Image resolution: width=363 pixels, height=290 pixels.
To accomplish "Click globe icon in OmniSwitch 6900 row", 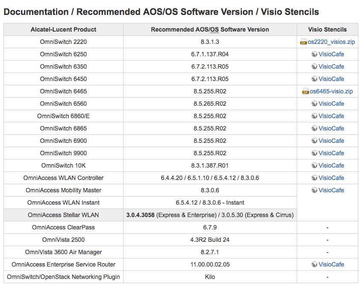I will [x=314, y=141].
